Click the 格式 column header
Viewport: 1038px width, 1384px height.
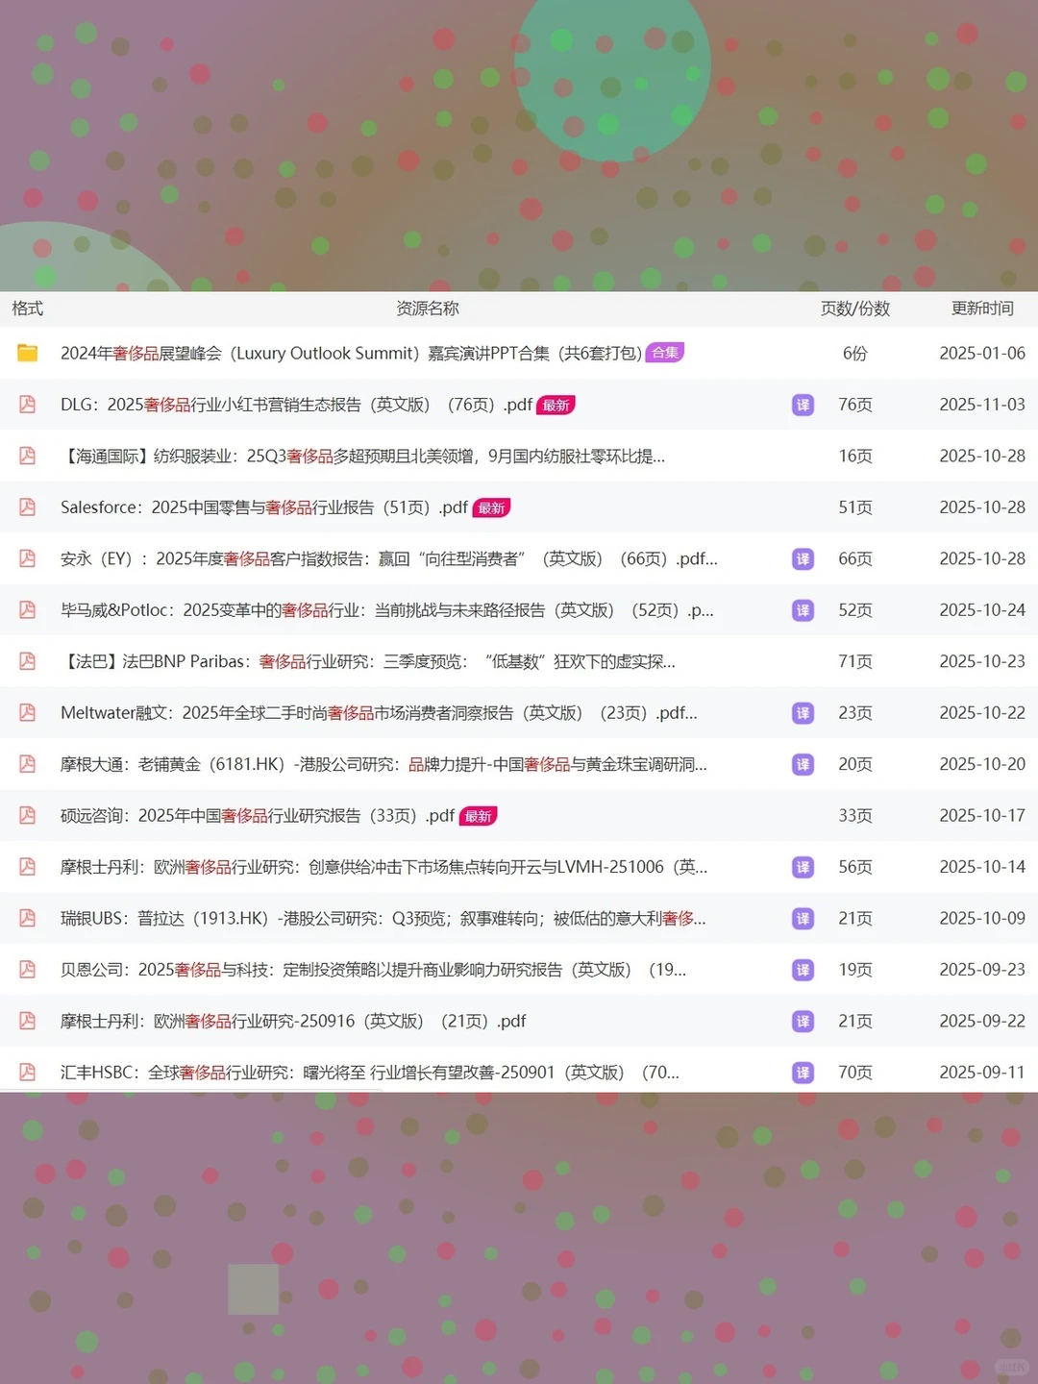[28, 309]
